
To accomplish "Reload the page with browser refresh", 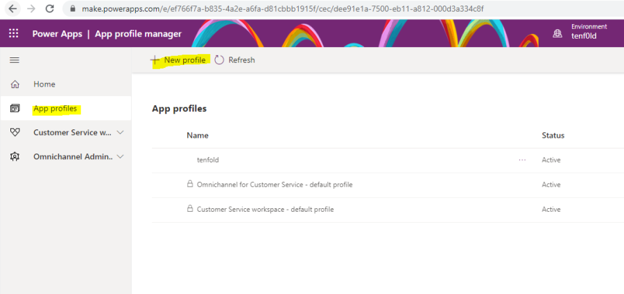I will [x=50, y=9].
